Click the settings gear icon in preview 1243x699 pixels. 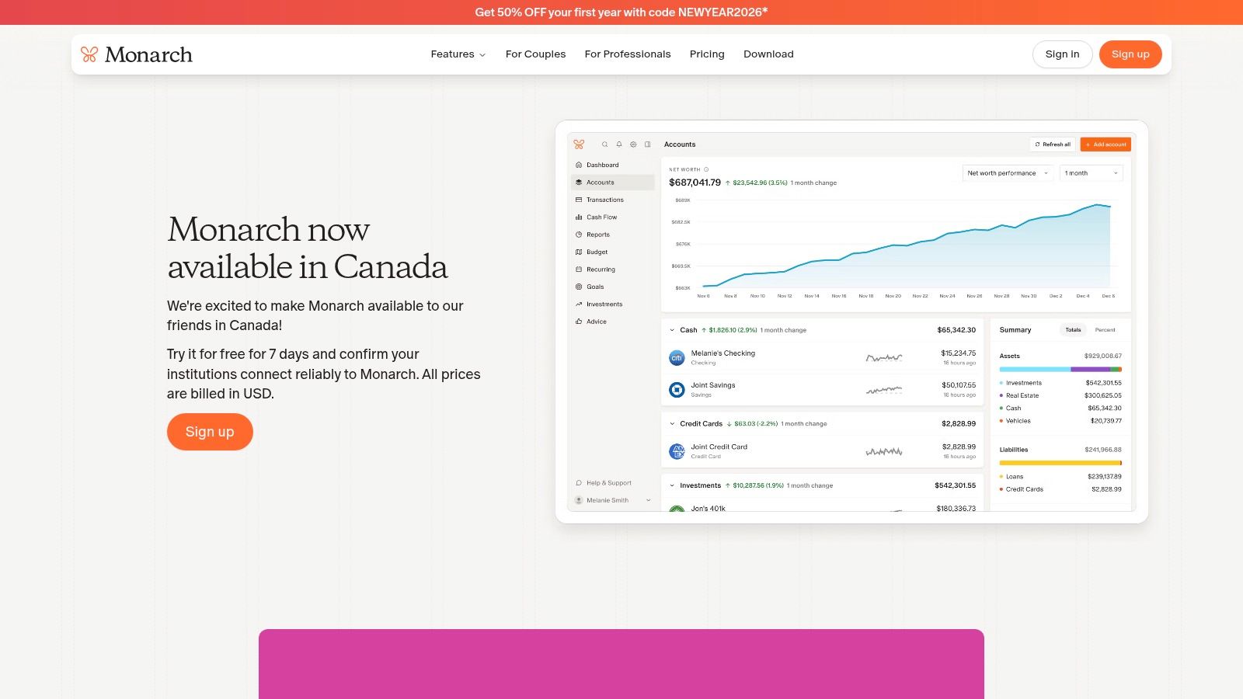633,144
